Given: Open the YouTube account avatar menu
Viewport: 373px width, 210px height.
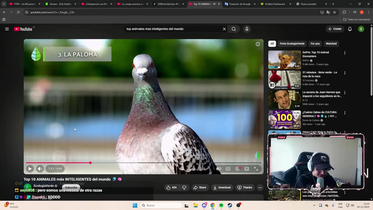Looking at the screenshot, I should (x=361, y=29).
